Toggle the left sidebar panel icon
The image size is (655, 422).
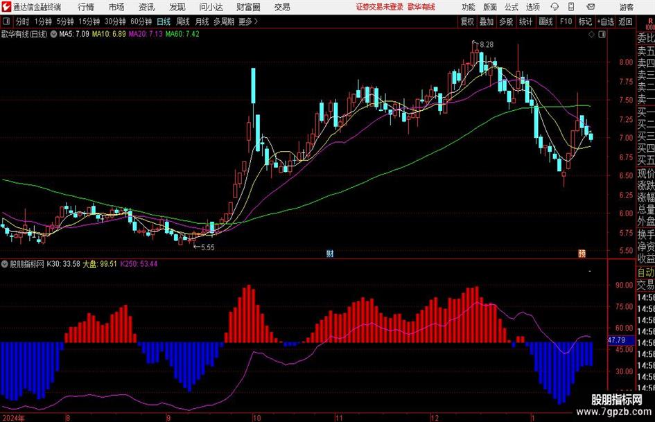tap(6, 21)
